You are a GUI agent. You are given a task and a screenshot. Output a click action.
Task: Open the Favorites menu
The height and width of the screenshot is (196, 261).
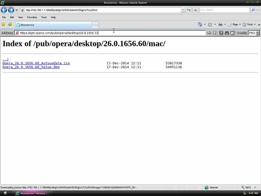coord(32,17)
